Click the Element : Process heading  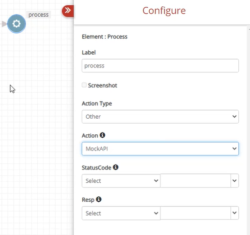point(105,37)
